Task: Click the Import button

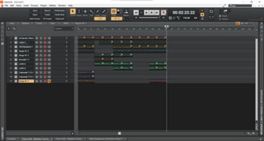Action: pyautogui.click(x=47, y=11)
